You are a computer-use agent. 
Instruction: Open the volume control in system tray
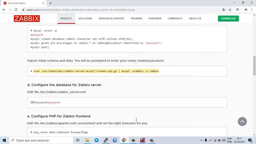224,140
